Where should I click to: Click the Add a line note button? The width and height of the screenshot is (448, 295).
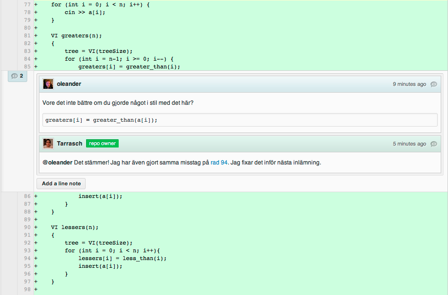(61, 183)
